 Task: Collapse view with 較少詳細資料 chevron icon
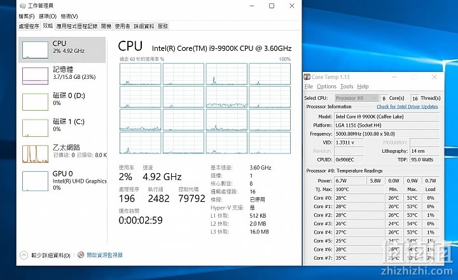point(24,255)
